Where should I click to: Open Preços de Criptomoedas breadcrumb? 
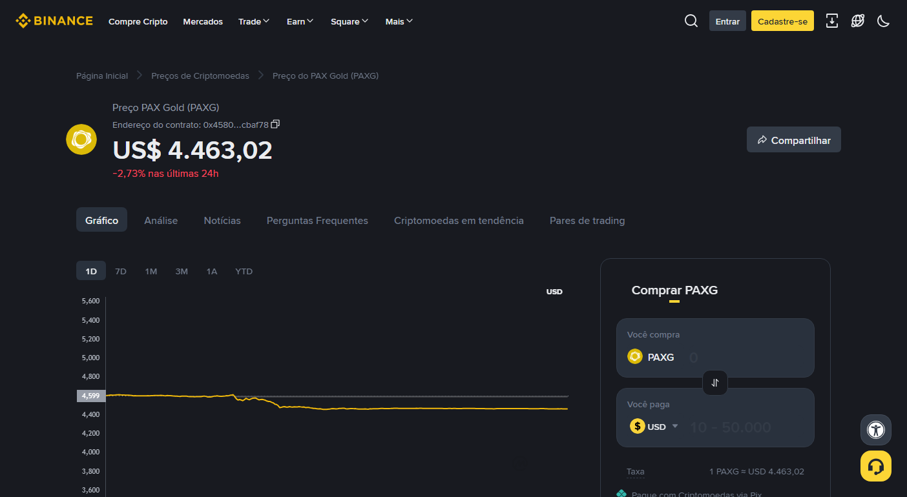pyautogui.click(x=200, y=76)
